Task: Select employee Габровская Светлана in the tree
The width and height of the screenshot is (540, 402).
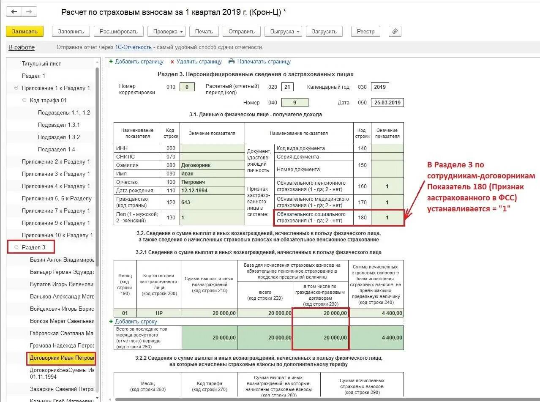Action: click(x=62, y=333)
